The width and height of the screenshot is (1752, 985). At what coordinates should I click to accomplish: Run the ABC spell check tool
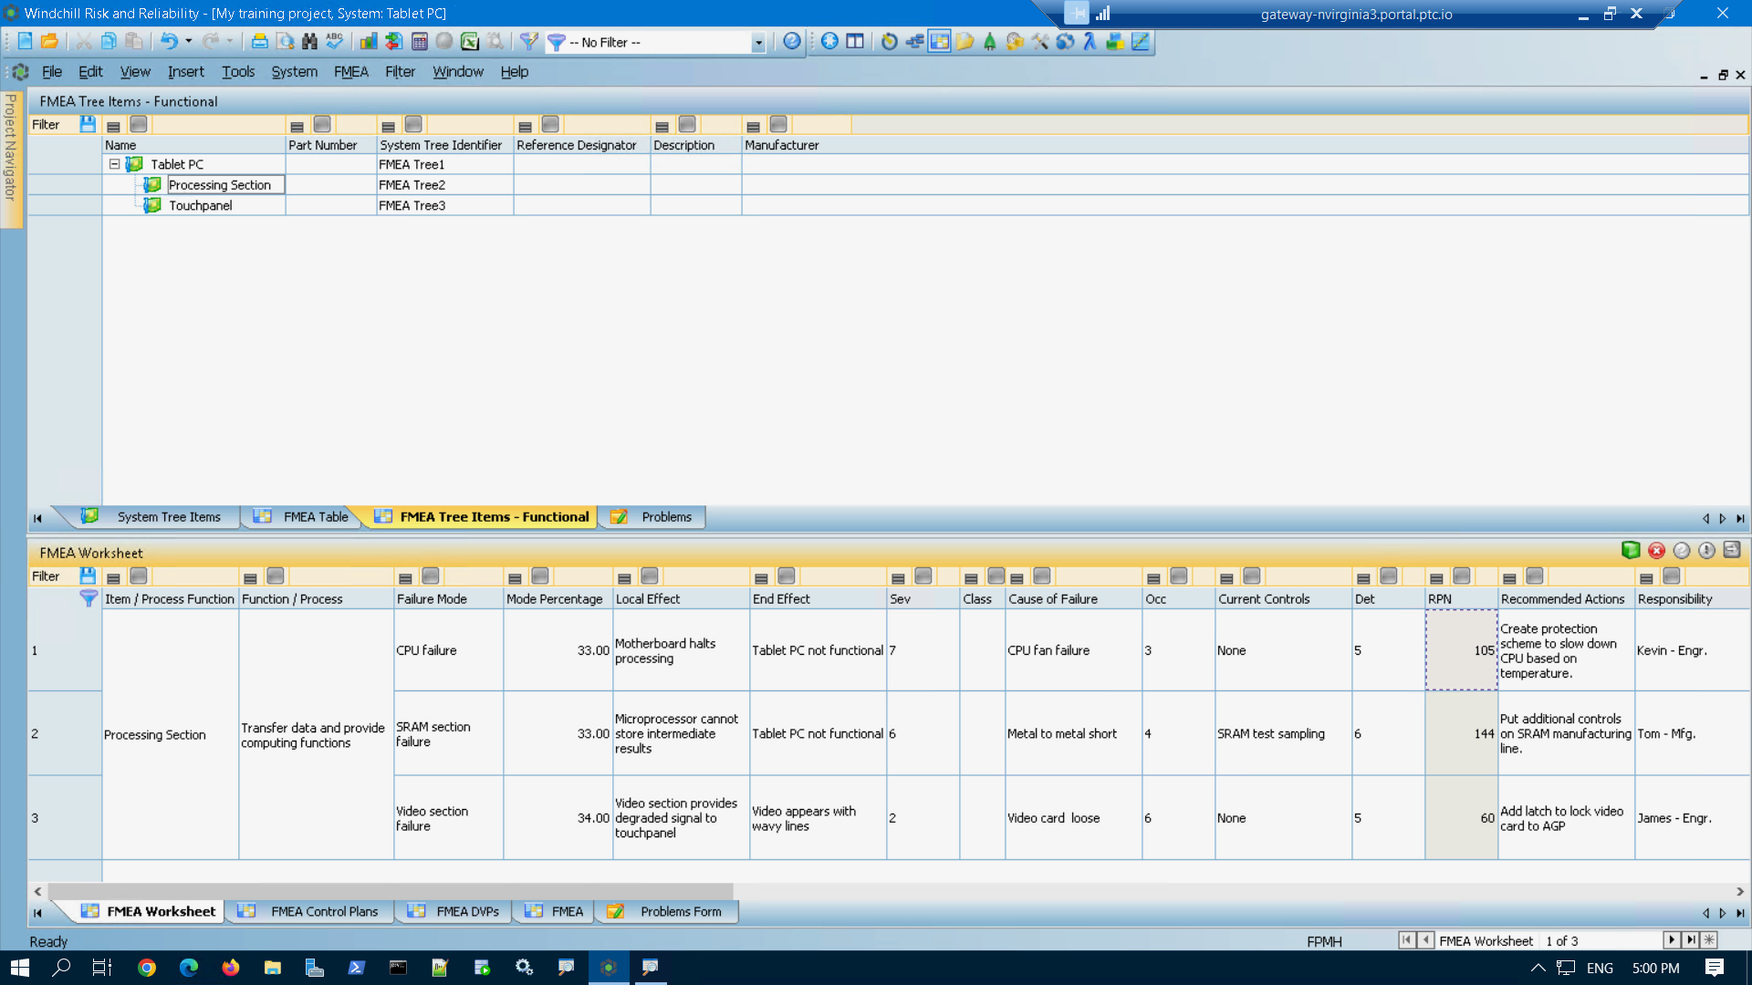[335, 41]
